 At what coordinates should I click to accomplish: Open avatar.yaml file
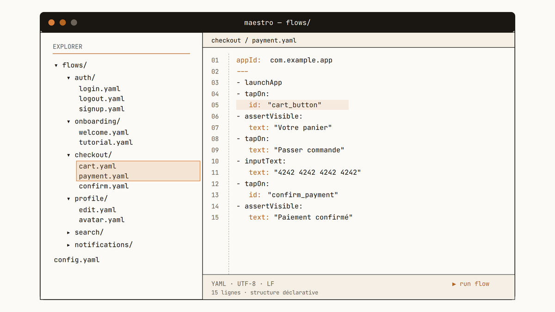pyautogui.click(x=102, y=220)
